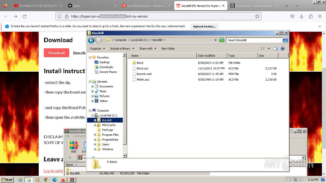Click the magnifier icon beside Search Bonzikill
The image size is (326, 183).
click(285, 40)
